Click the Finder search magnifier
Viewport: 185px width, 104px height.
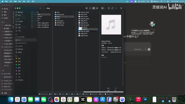[121, 8]
